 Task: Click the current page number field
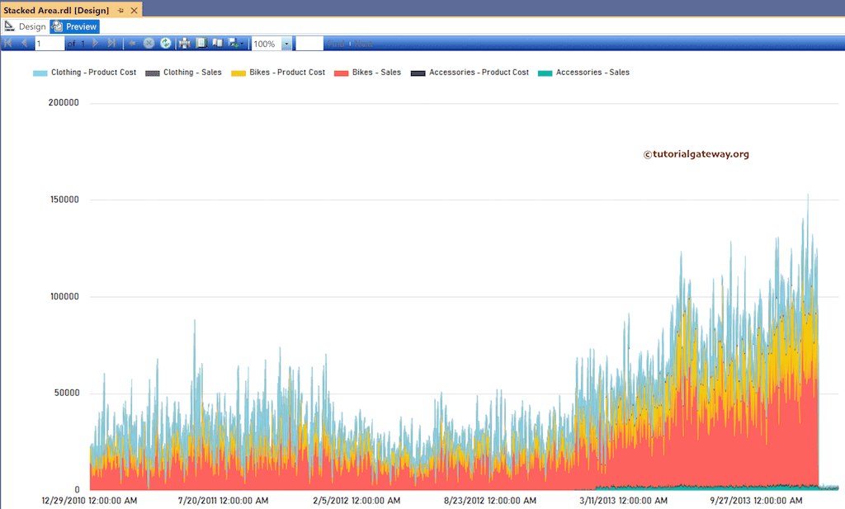point(50,44)
